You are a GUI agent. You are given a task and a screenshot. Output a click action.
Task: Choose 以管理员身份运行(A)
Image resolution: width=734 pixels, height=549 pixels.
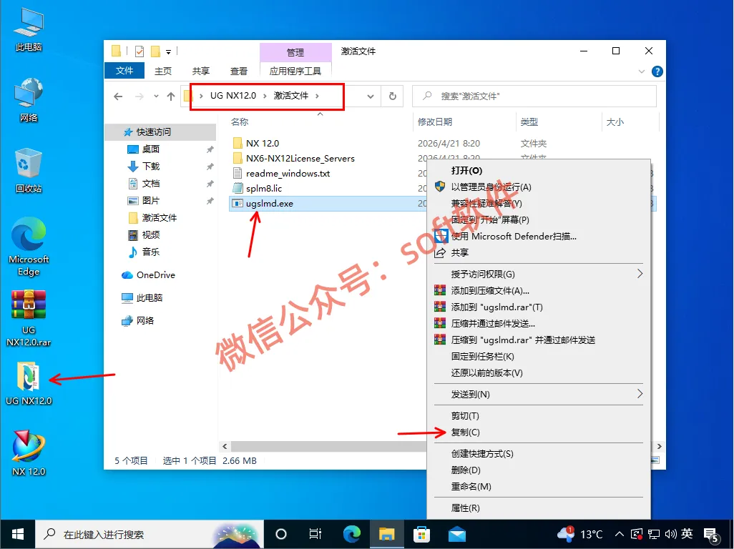538,187
